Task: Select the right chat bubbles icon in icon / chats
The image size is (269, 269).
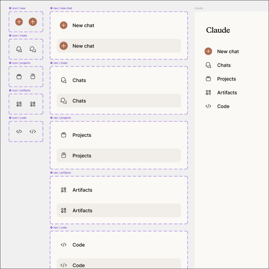Action: [x=33, y=49]
